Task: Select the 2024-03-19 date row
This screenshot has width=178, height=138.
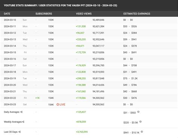Action: pos(89,78)
